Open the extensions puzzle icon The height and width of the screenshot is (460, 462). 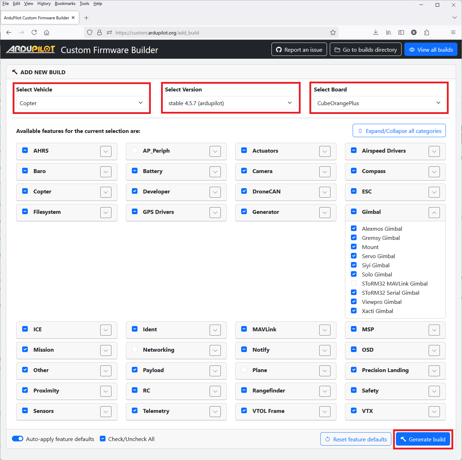(x=426, y=33)
